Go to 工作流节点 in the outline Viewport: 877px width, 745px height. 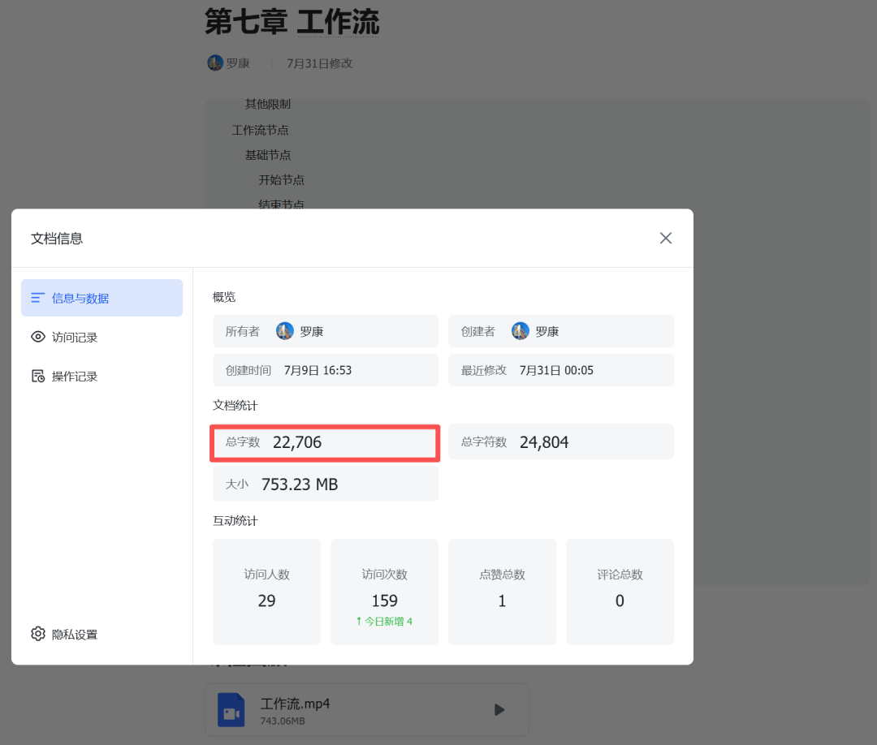tap(260, 130)
